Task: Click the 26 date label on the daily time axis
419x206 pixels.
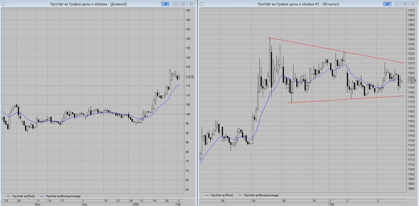Action: (x=167, y=201)
